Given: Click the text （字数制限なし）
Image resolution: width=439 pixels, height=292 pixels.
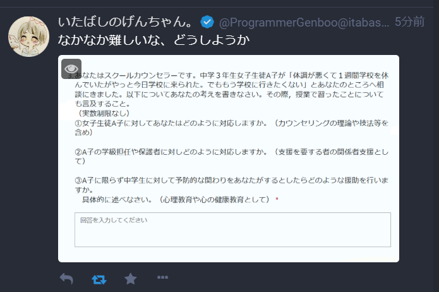Looking at the screenshot, I should pos(104,113).
